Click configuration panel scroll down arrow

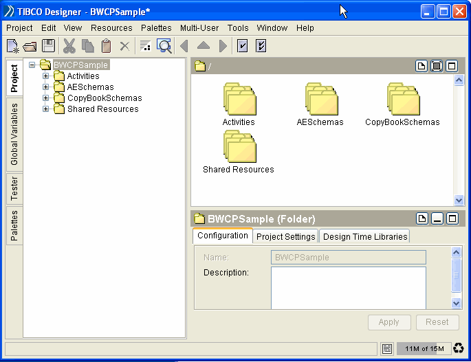pos(456,303)
